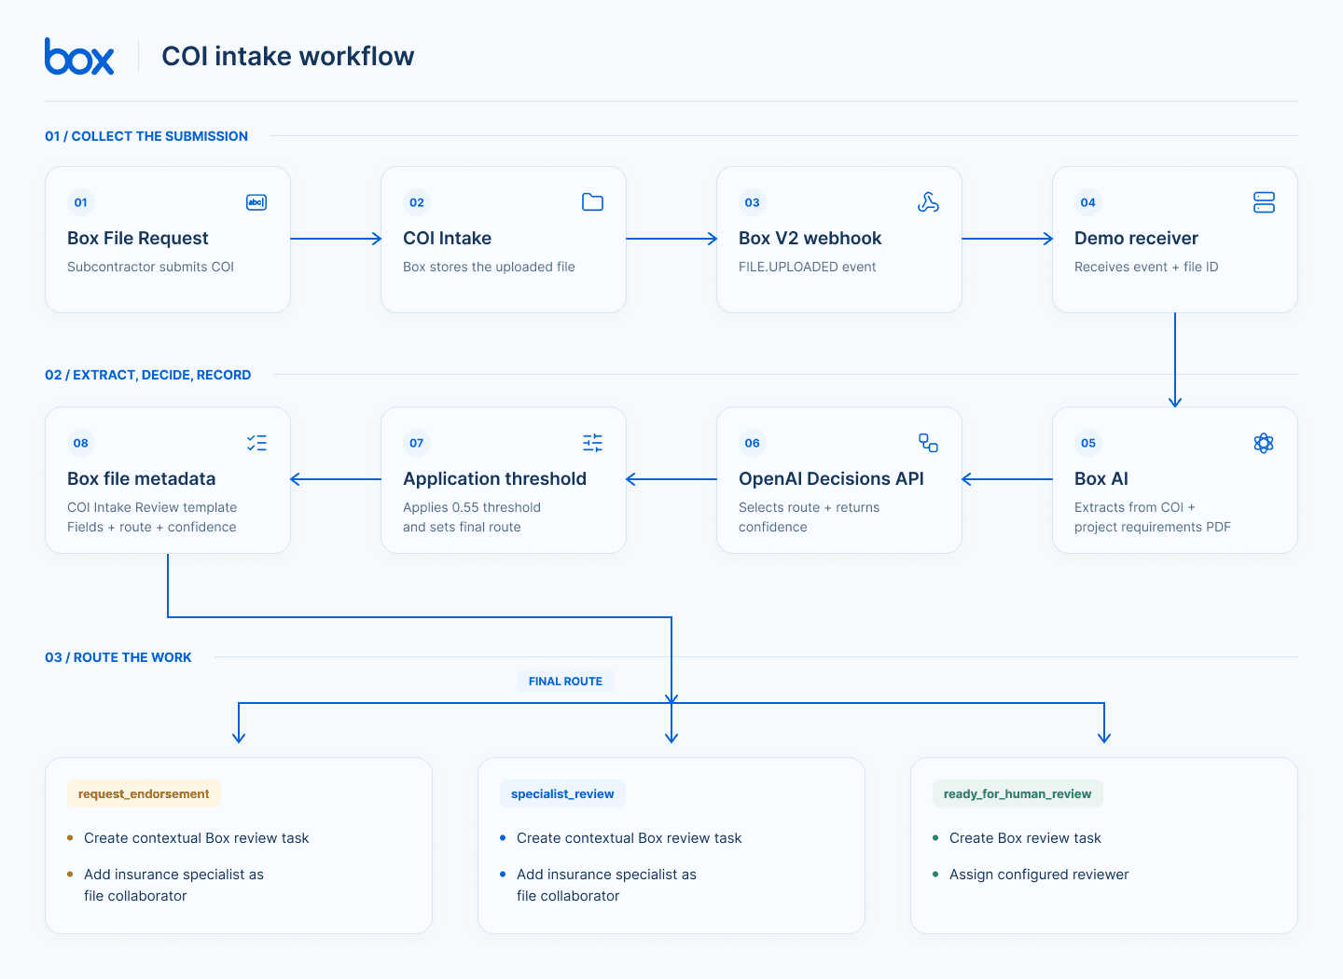Select the "Receives event + file ID" text
Screen dimensions: 1343x979
(1146, 267)
